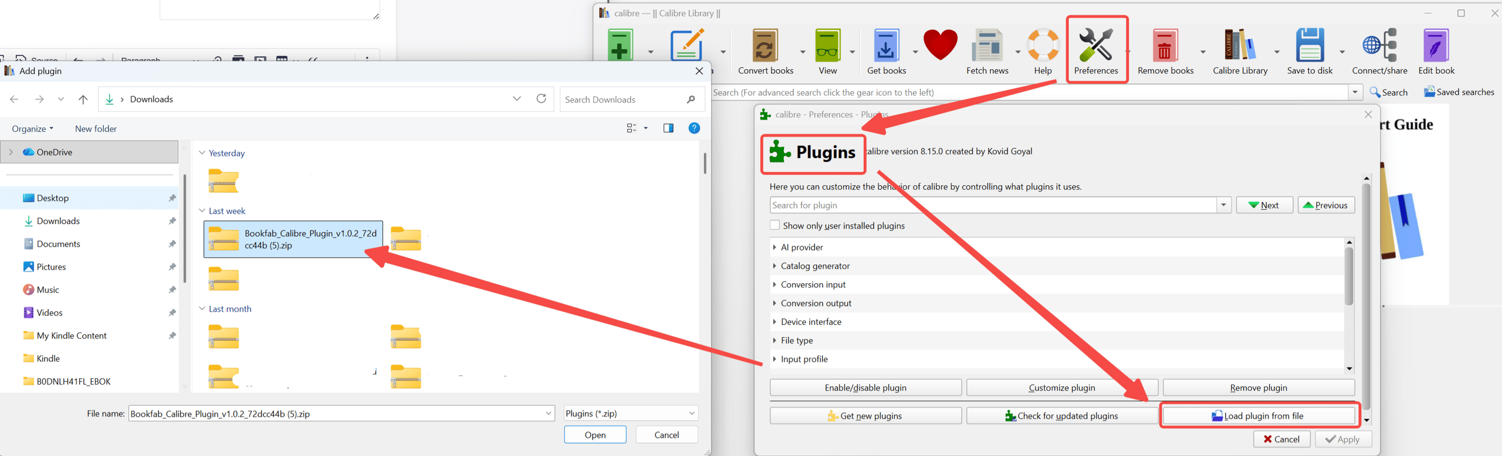Viewport: 1502px width, 456px height.
Task: Click Customize plugin button
Action: coord(1062,387)
